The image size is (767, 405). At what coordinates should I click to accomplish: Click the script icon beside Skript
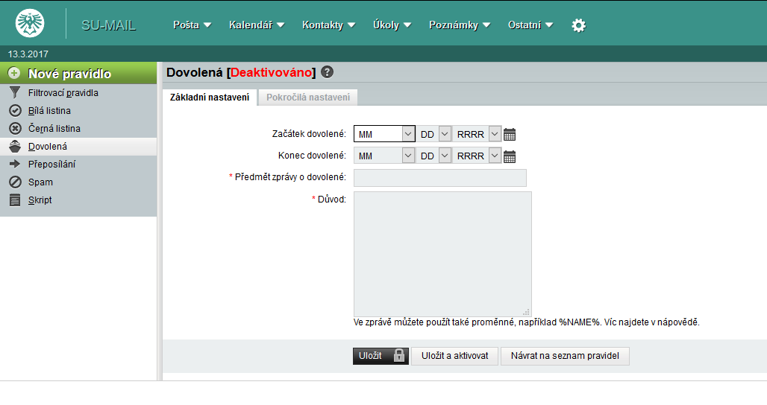(15, 200)
